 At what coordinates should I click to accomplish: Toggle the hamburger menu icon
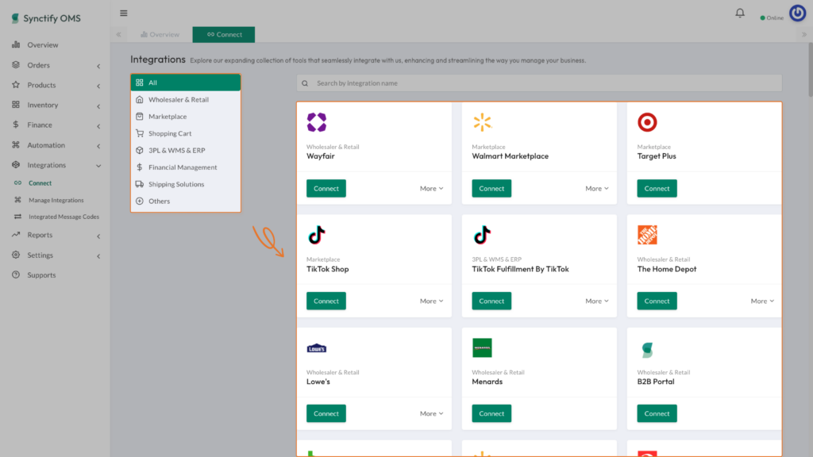pos(123,13)
